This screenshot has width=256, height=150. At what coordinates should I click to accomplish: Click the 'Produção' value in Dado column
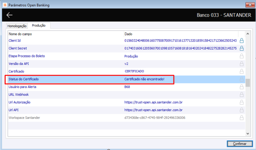[x=131, y=56]
